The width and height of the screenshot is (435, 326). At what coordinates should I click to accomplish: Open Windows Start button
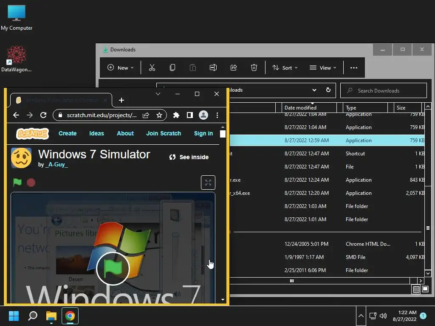point(14,316)
